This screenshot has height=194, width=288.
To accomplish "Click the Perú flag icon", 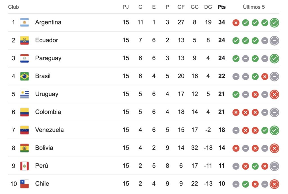I will 24,166.
